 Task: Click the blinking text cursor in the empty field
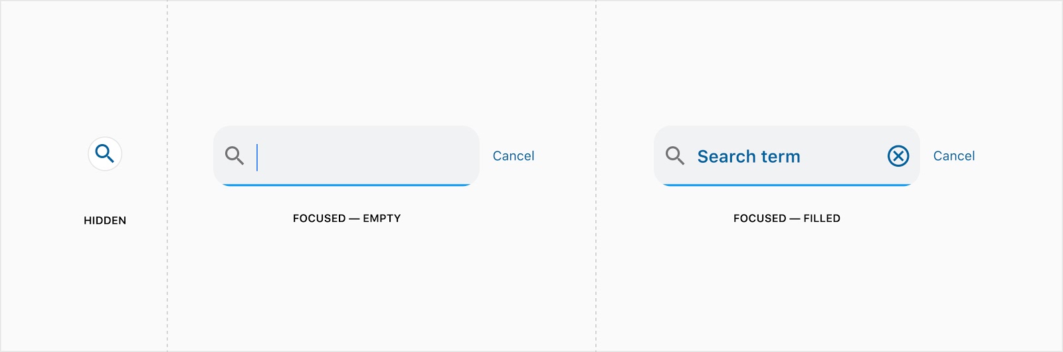tap(257, 157)
